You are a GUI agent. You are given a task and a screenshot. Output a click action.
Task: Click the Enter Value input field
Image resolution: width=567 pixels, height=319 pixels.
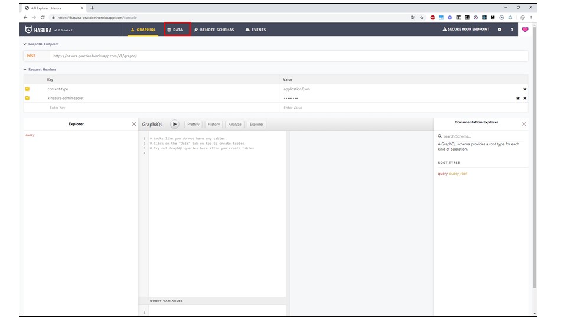pos(403,108)
